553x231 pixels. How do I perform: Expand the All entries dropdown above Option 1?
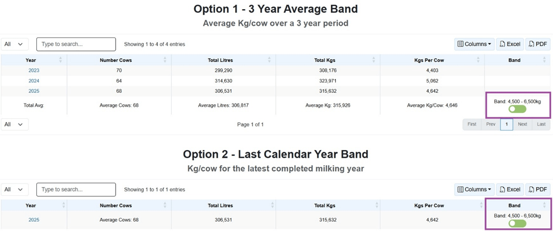[x=15, y=44]
